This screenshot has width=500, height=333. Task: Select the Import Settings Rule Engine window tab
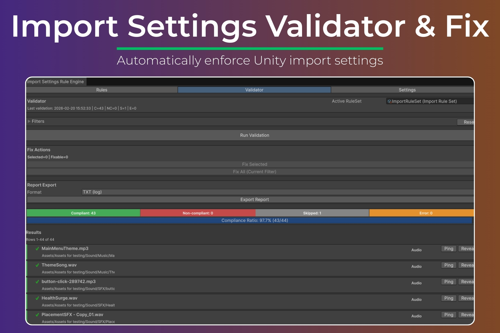56,82
